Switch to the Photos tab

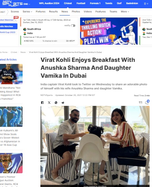76,12
